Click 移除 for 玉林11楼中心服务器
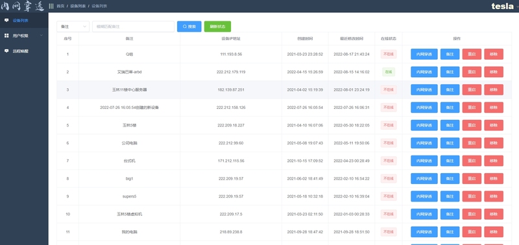519x245 pixels. [494, 89]
